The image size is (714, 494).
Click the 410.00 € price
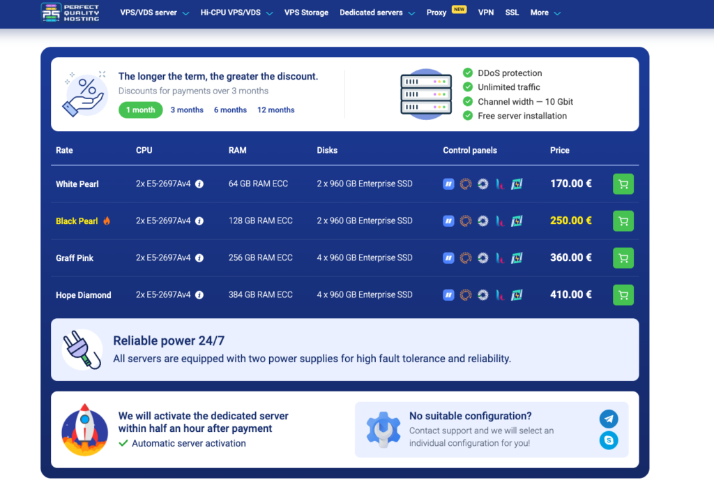coord(570,294)
